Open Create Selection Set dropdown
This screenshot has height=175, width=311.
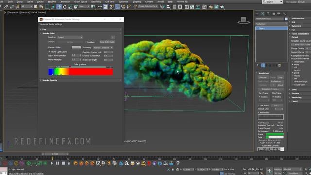tap(148, 6)
